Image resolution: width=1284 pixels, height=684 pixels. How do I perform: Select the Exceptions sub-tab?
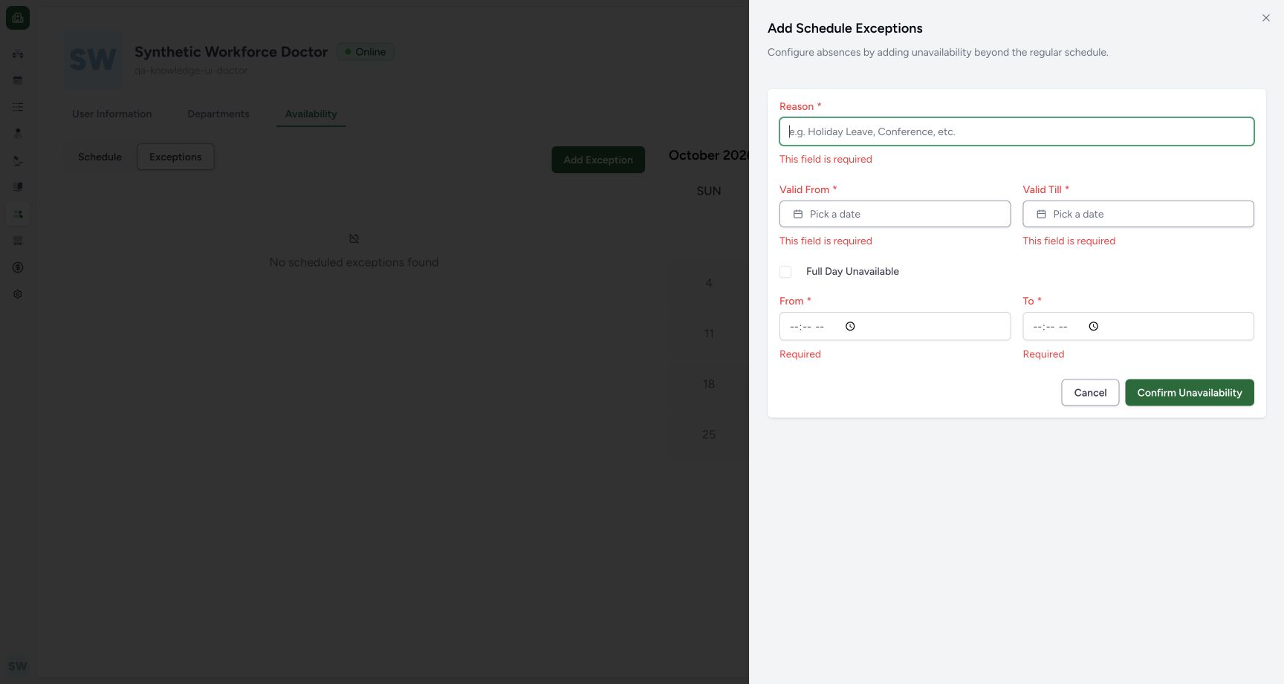click(175, 157)
